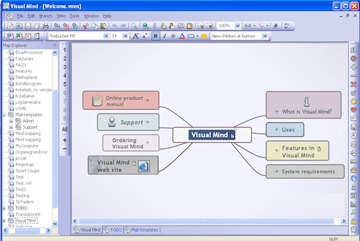Show branches to level 3
This screenshot has width=360, height=241.
tap(64, 67)
